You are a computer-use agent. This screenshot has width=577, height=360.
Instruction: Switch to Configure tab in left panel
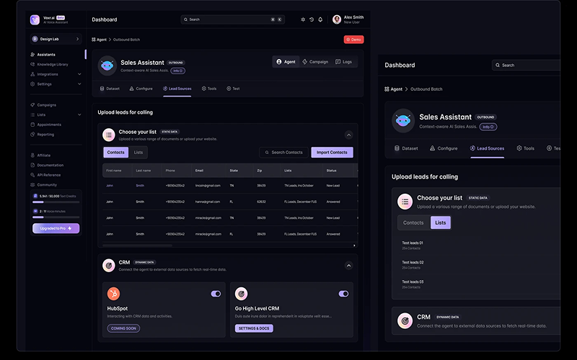tap(141, 89)
